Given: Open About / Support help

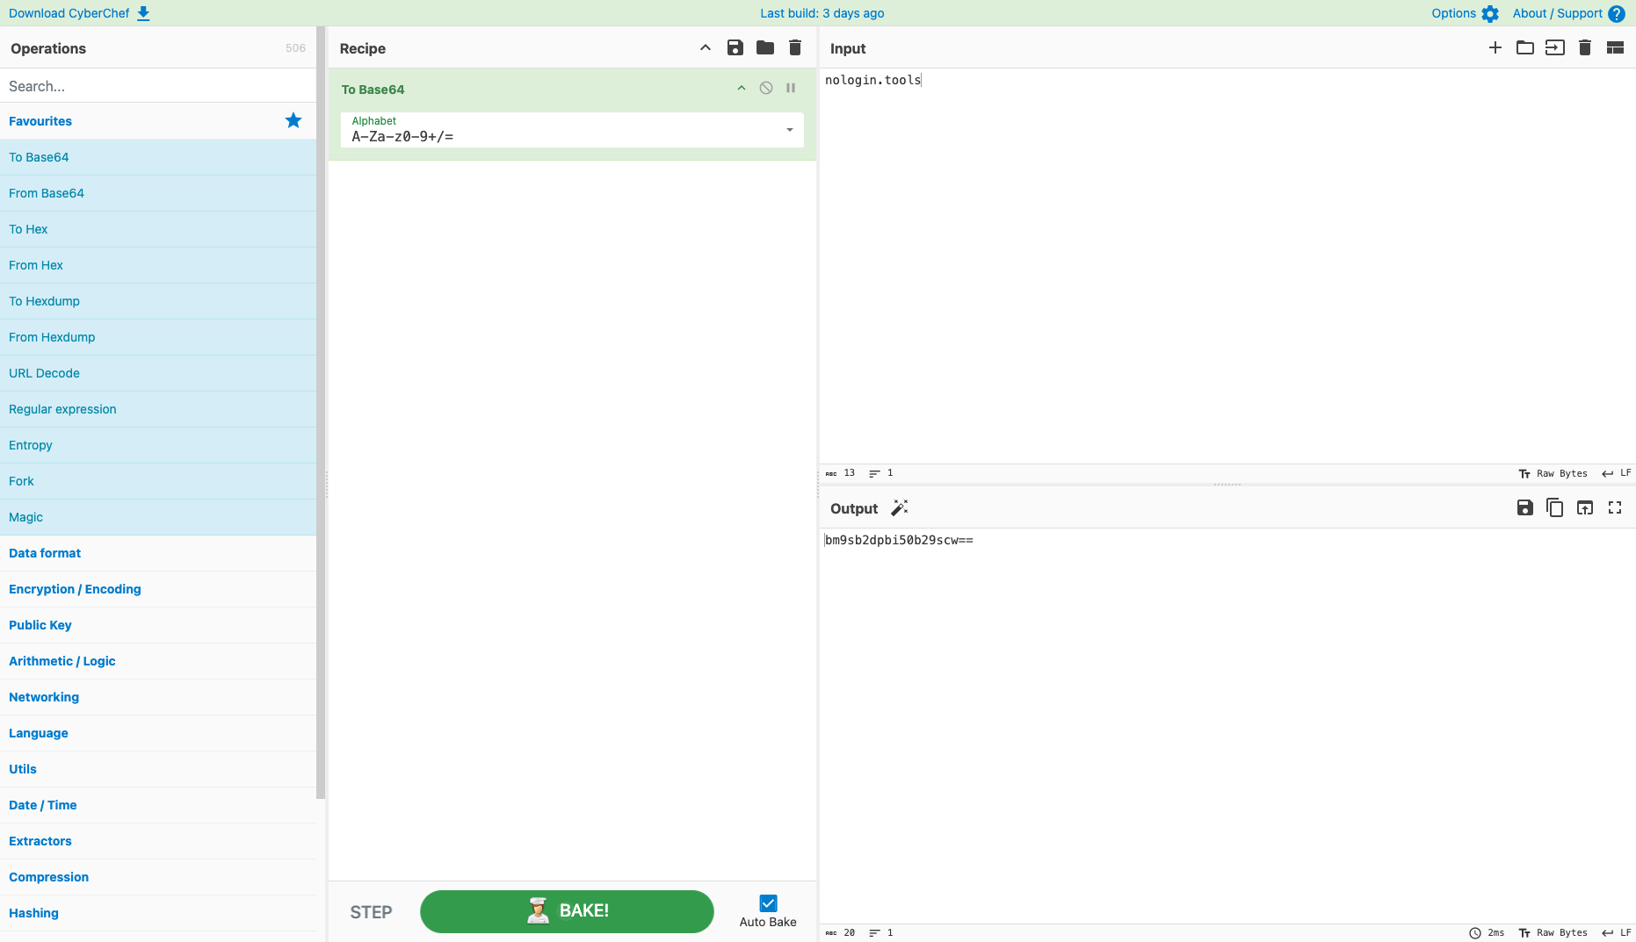Looking at the screenshot, I should click(1568, 13).
